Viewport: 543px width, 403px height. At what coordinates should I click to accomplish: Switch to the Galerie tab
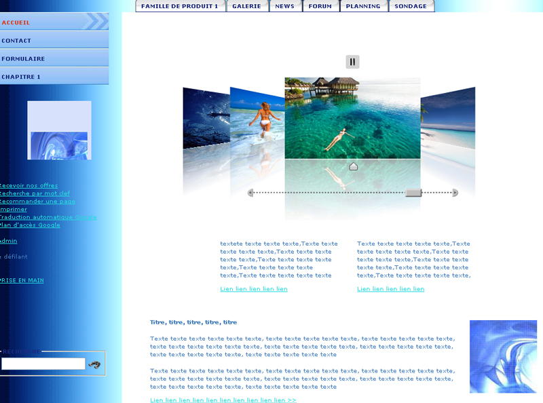(x=246, y=6)
